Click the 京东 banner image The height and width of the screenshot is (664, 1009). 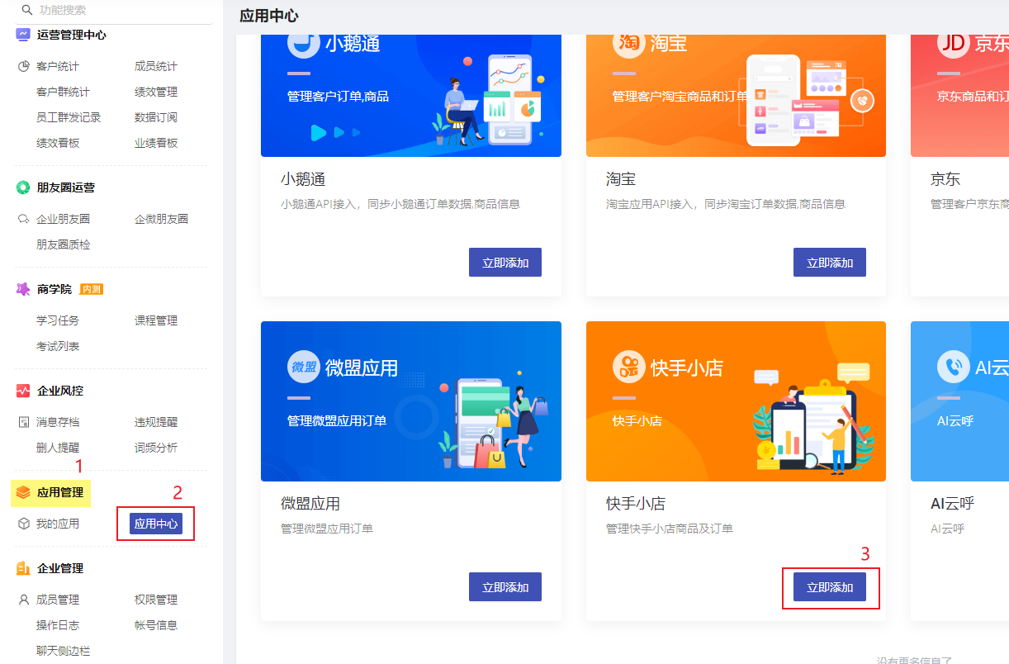959,96
